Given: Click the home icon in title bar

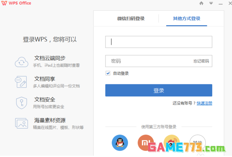Looking at the screenshot, I should click(x=202, y=3).
